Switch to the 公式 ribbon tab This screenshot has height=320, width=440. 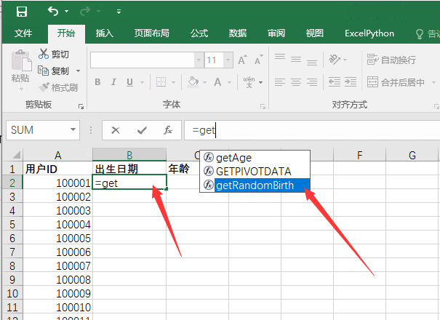(199, 33)
